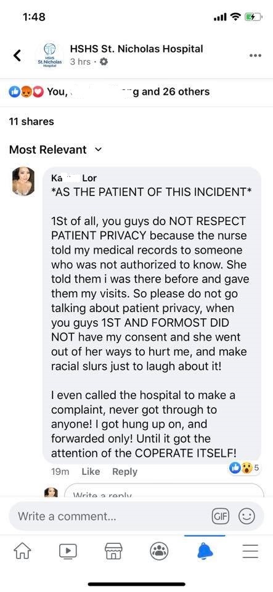Screen dimensions: 273x592
Task: Tap the back arrow icon
Action: [x=17, y=55]
